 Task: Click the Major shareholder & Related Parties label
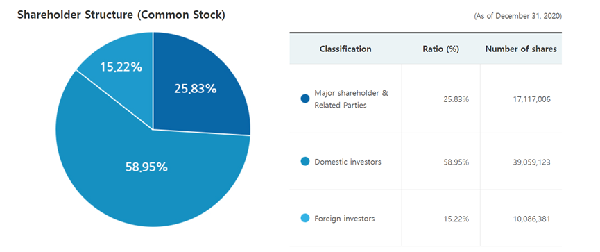(x=351, y=99)
